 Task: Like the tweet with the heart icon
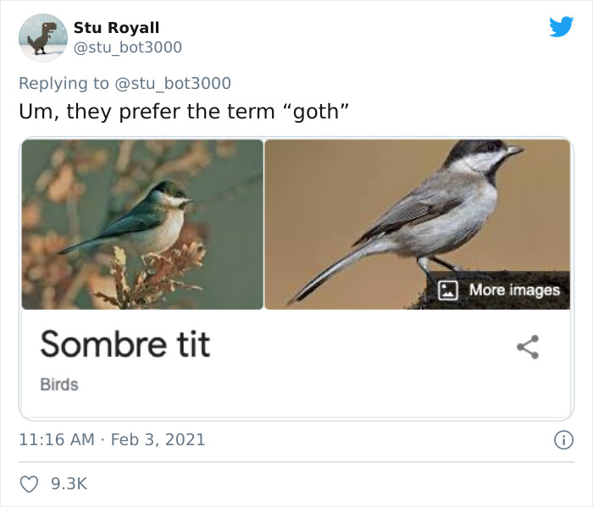pos(30,483)
